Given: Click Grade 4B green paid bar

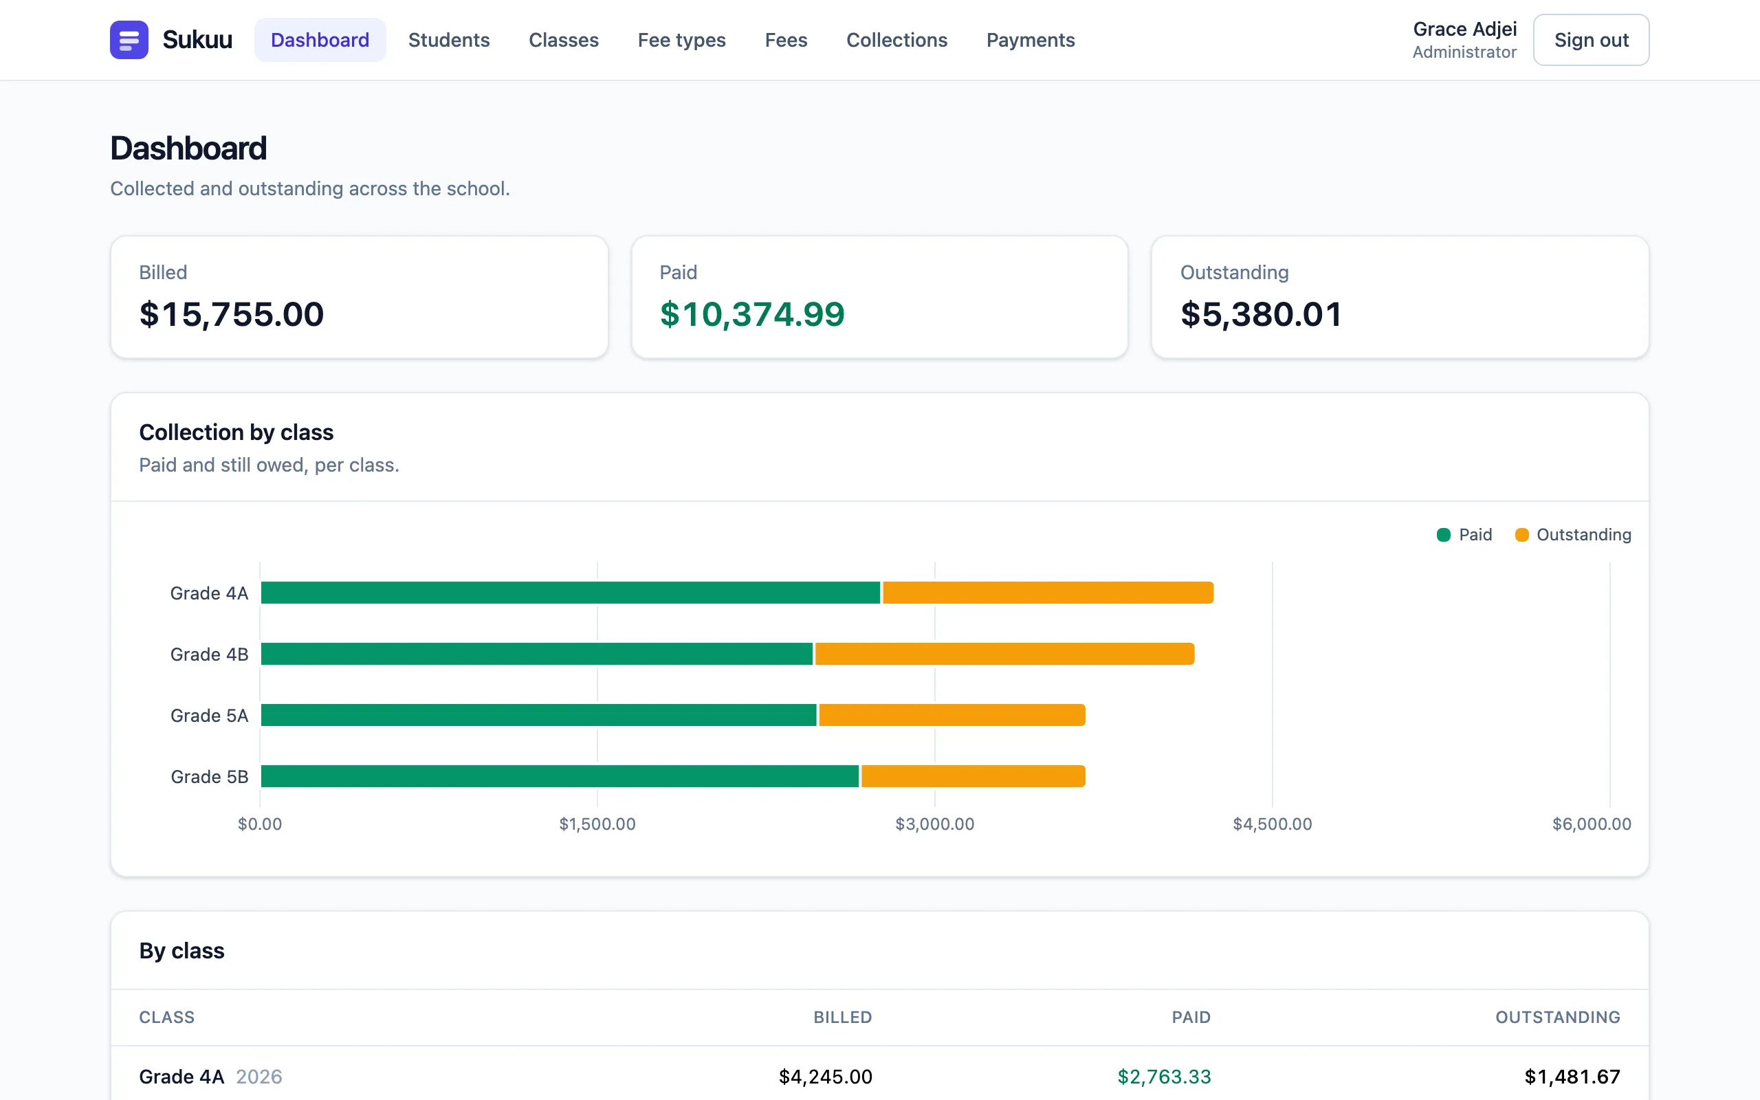Looking at the screenshot, I should (x=537, y=653).
